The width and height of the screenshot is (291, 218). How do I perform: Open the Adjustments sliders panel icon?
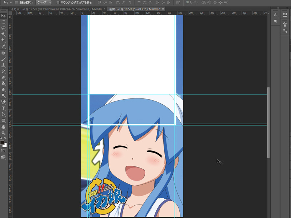(285, 31)
